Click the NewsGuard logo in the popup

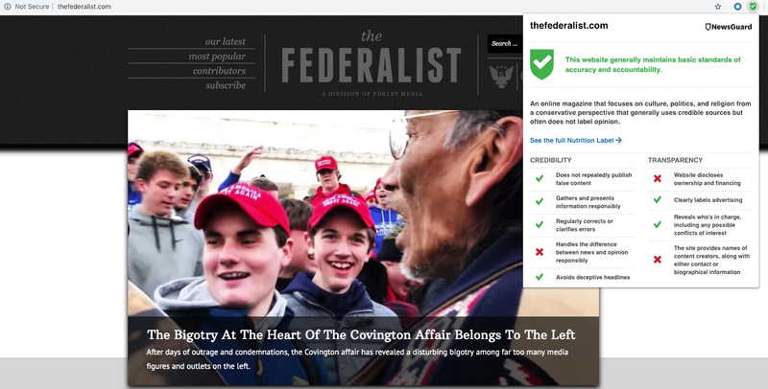729,27
